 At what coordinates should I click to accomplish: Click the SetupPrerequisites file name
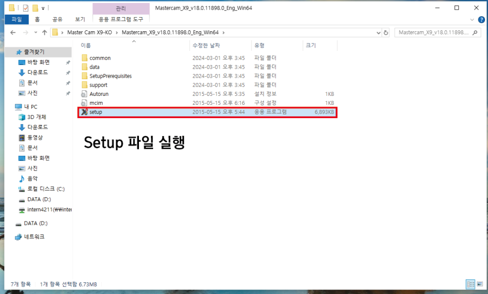tap(111, 76)
